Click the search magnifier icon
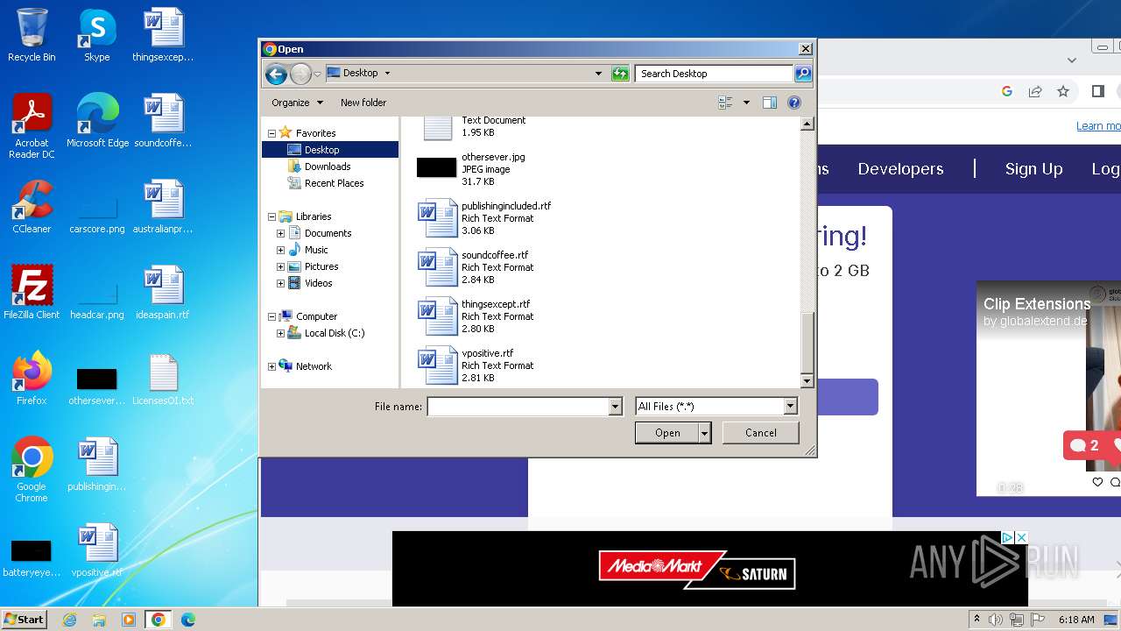 802,74
